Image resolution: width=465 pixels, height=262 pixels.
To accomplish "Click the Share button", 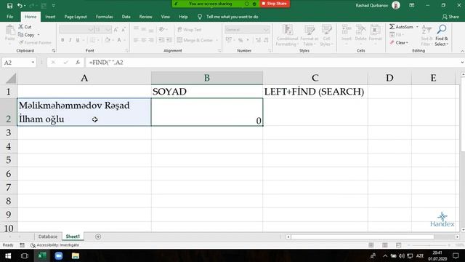I will click(450, 17).
